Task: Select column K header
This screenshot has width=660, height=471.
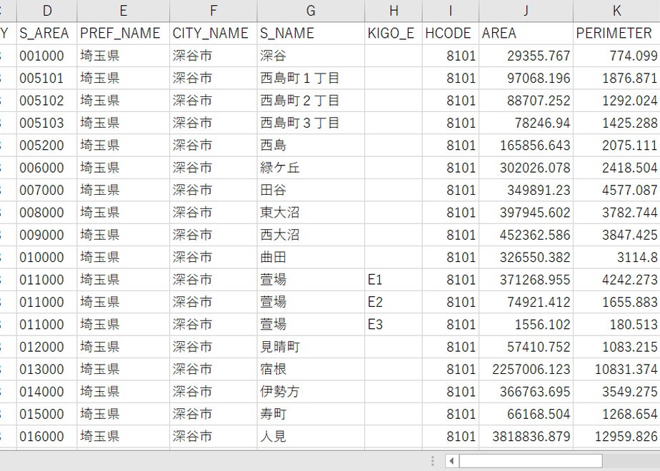Action: coord(616,11)
